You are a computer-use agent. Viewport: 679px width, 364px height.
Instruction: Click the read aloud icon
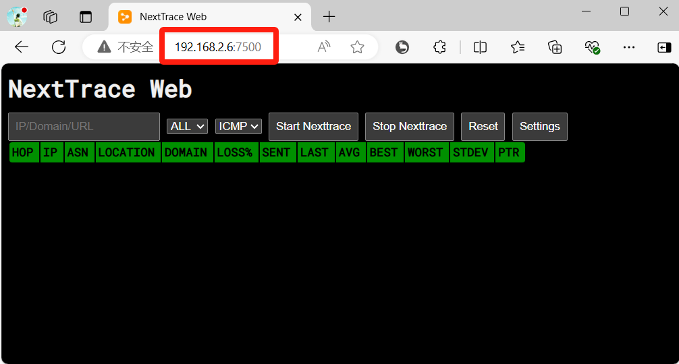tap(324, 47)
